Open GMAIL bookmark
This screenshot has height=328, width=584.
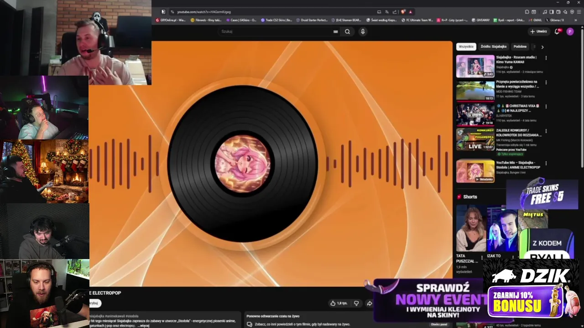535,20
